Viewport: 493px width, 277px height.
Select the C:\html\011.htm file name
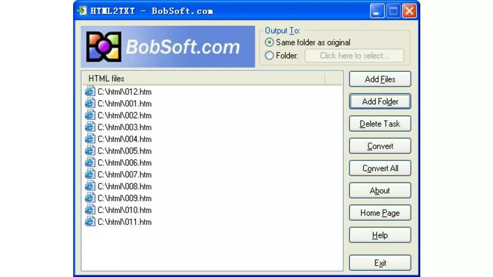(x=124, y=222)
